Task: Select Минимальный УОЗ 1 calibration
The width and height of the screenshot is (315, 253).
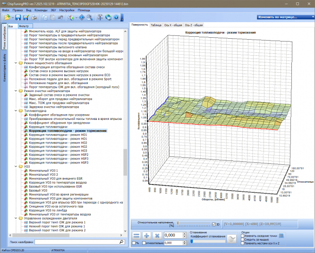Action: pyautogui.click(x=43, y=170)
